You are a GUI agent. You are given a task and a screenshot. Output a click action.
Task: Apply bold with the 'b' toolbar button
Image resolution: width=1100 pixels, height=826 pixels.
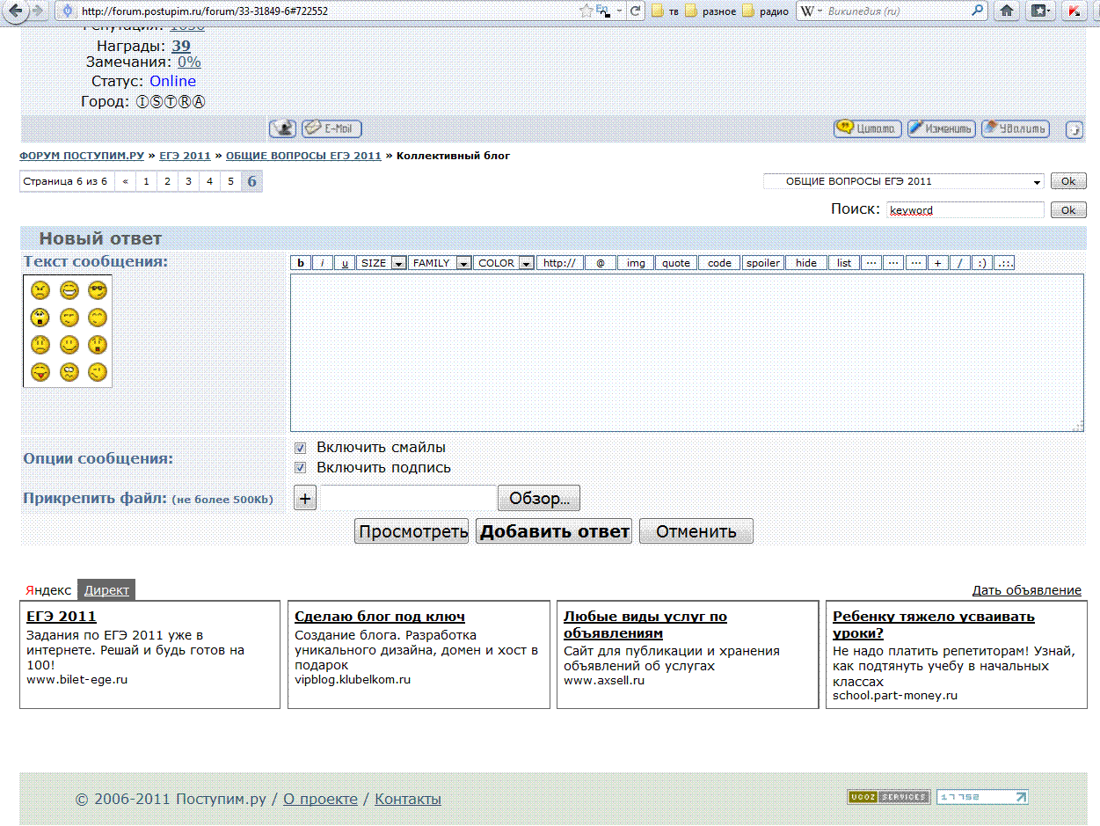(x=301, y=263)
